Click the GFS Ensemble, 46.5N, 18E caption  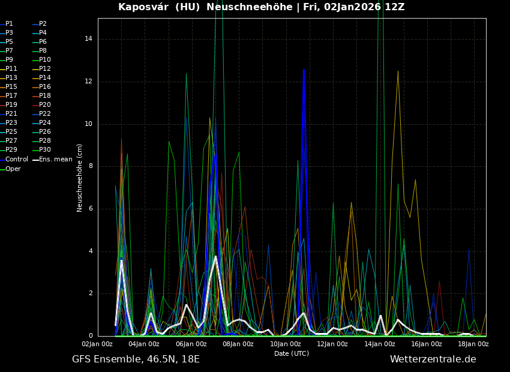pyautogui.click(x=136, y=359)
